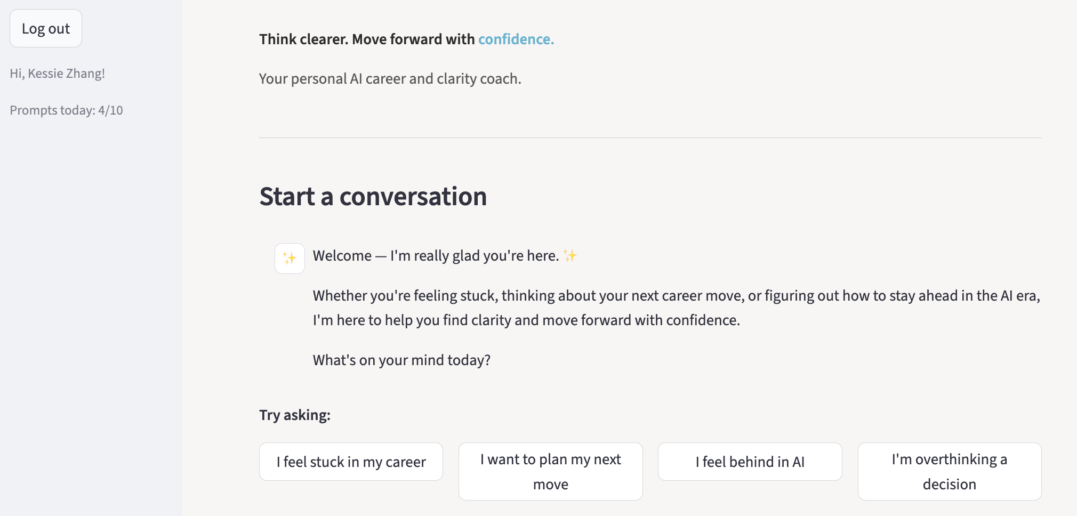Select "I'm overthinking a decision" suggestion
Viewport: 1077px width, 516px height.
(x=949, y=471)
